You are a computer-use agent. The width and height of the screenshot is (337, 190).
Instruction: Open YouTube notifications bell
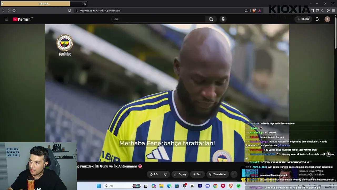point(317,19)
